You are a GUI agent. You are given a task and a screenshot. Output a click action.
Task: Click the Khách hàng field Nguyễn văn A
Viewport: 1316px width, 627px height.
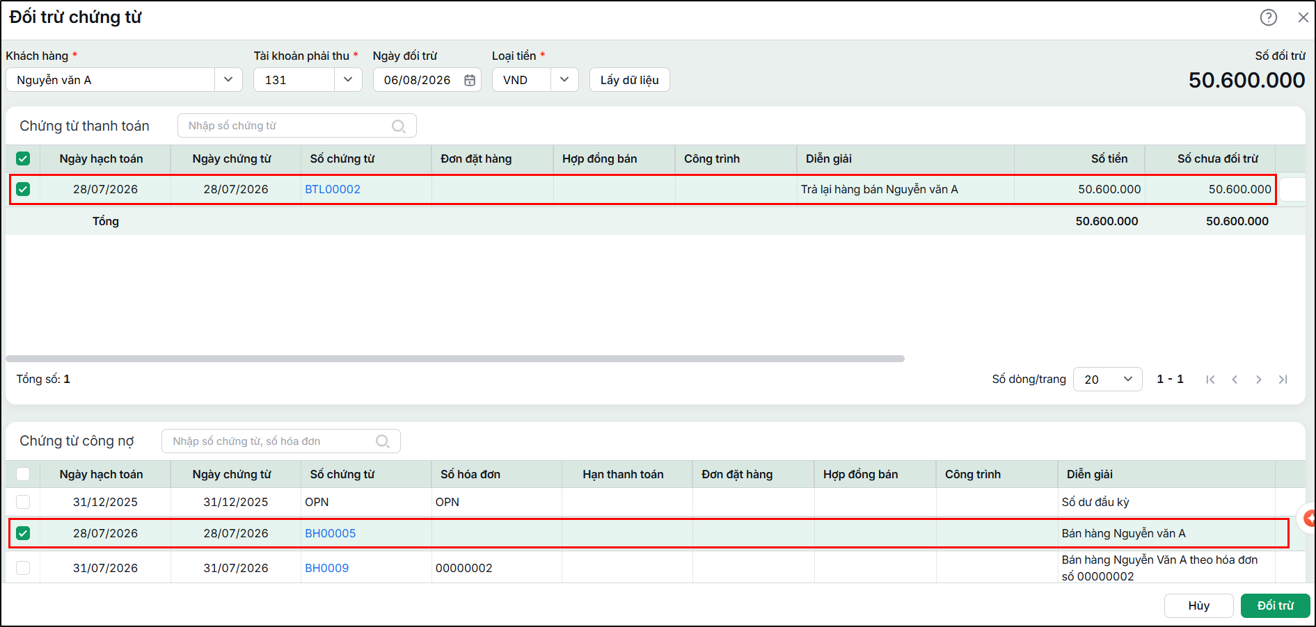[x=111, y=80]
